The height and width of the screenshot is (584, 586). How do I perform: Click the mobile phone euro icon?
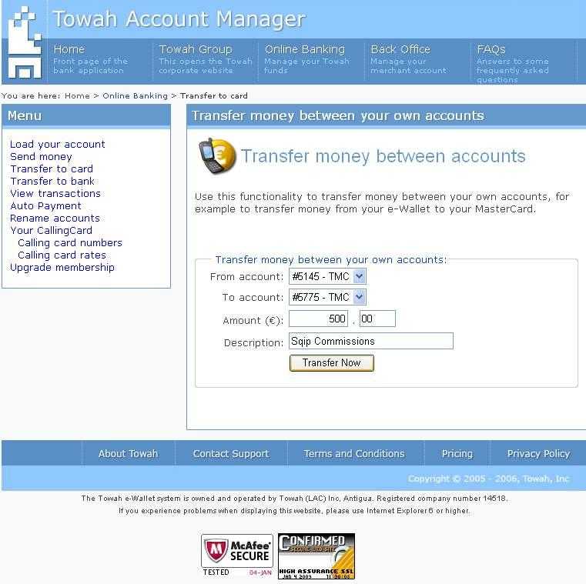click(x=216, y=155)
